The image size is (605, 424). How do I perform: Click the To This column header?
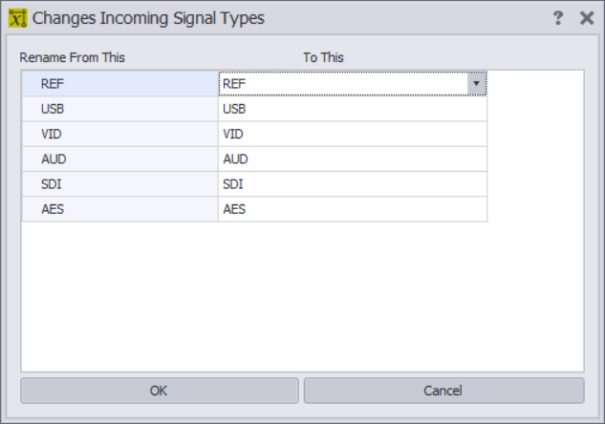(323, 57)
